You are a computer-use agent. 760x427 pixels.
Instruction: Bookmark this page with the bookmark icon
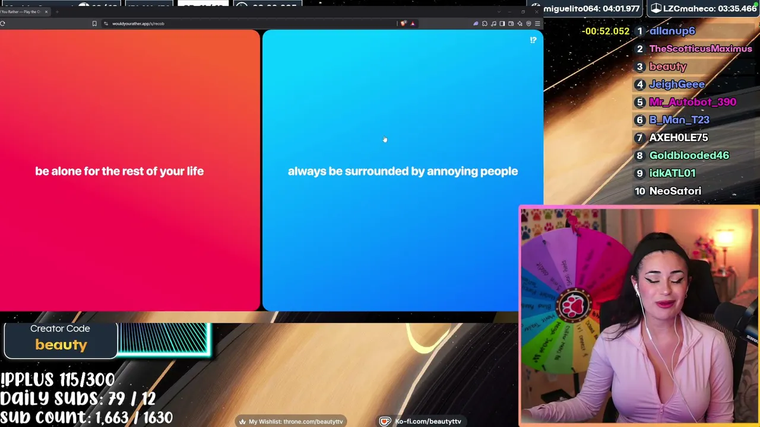pos(94,24)
